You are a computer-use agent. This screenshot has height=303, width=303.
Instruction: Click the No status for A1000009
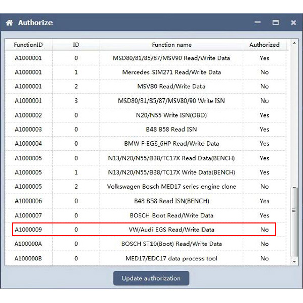point(264,229)
